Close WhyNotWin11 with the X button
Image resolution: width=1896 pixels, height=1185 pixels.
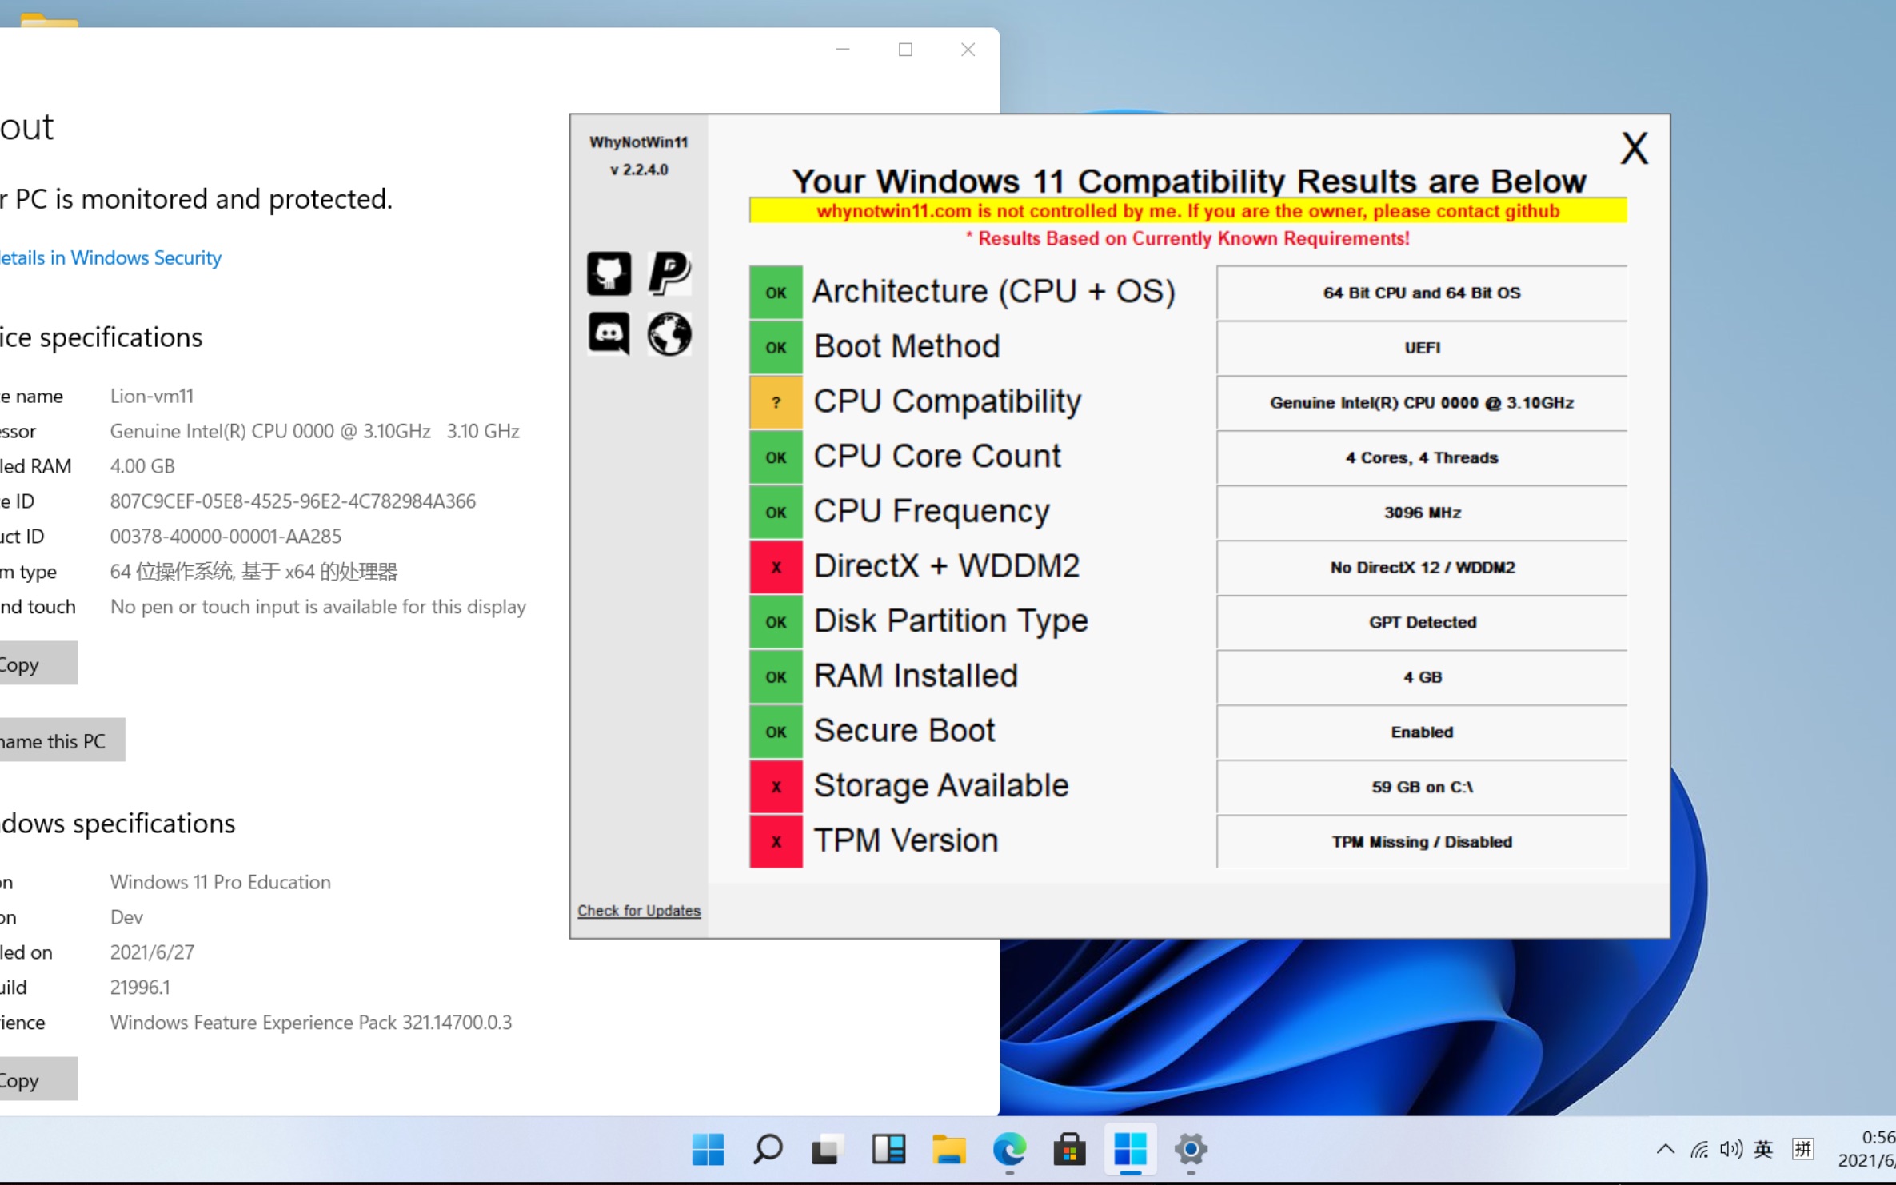[1634, 149]
